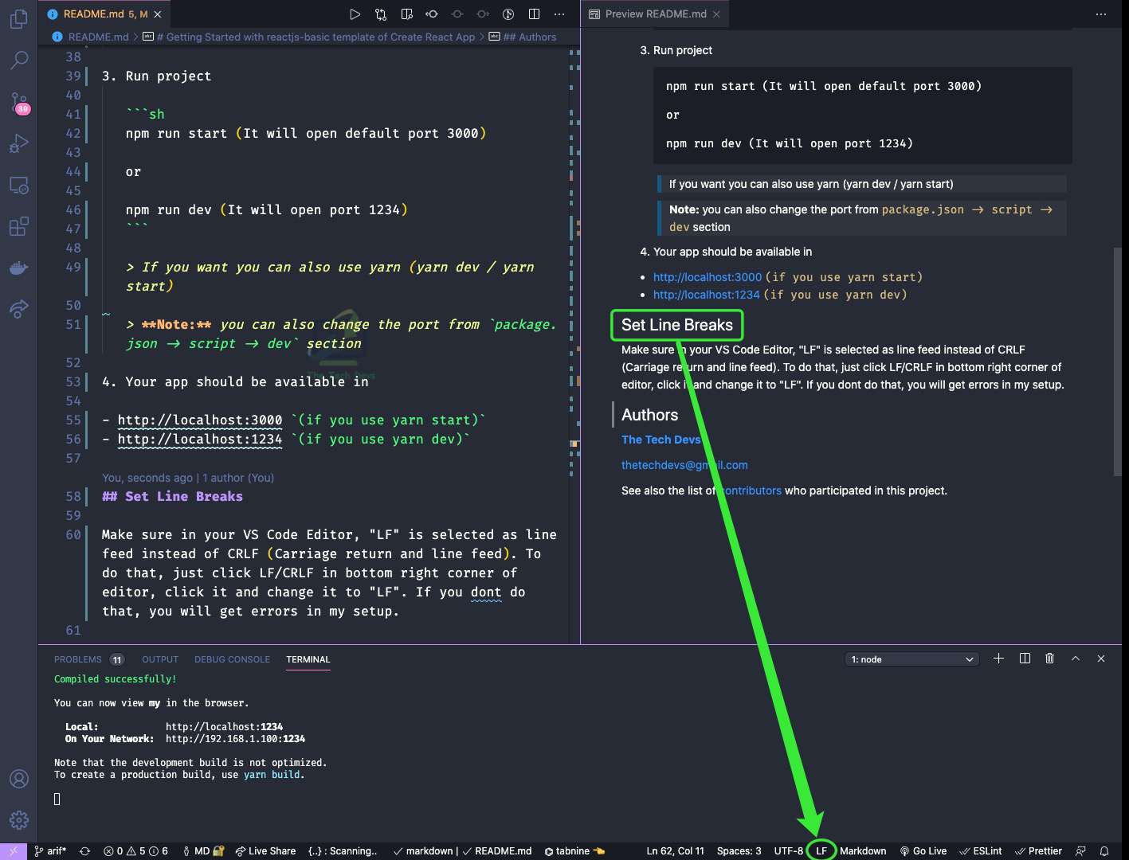1129x860 pixels.
Task: Expand the '## Authors' breadcrumb
Action: 523,37
